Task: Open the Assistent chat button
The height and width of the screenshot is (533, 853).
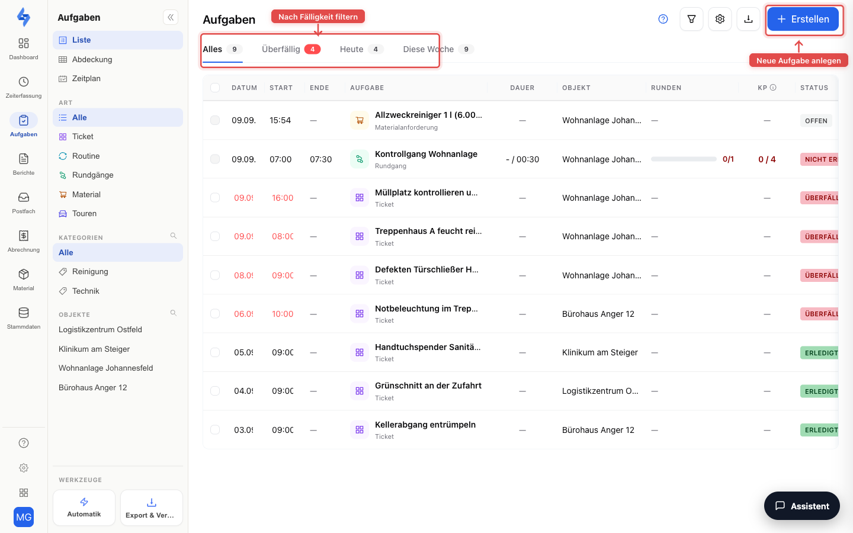Action: (x=802, y=506)
